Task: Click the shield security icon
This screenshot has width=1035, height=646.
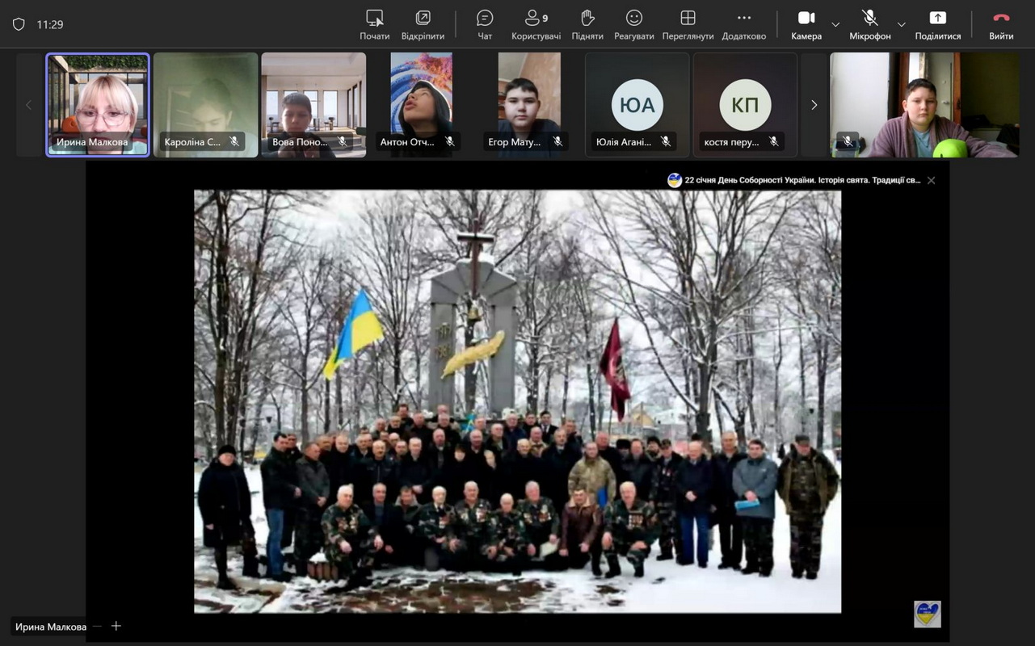Action: point(19,24)
